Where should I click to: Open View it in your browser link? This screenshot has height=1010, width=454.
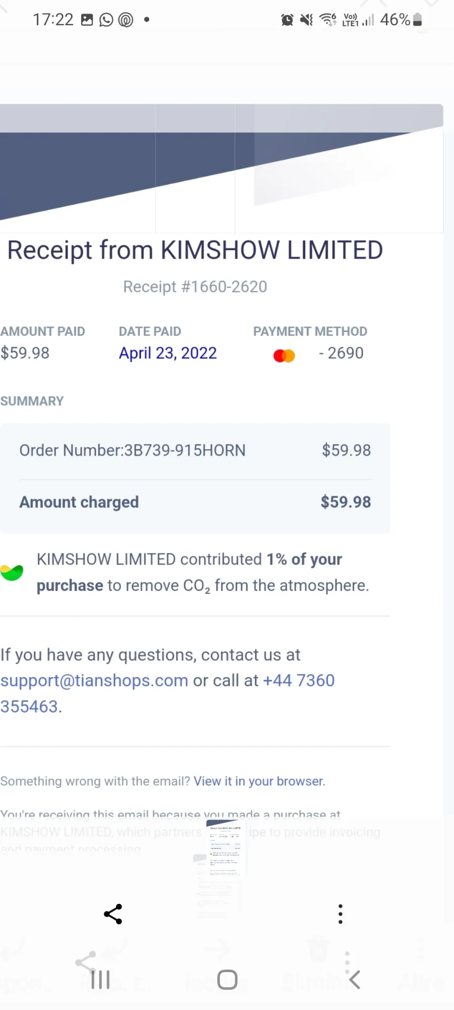click(x=259, y=781)
